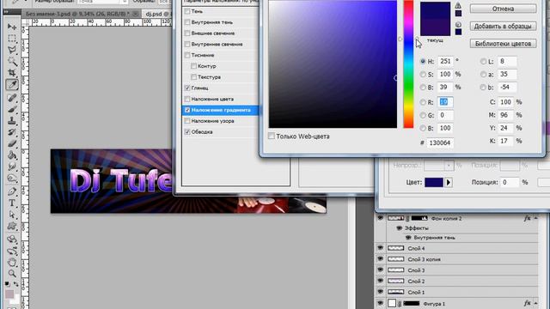The height and width of the screenshot is (309, 550).
Task: Enable the Тиснение checkbox
Action: pos(187,55)
